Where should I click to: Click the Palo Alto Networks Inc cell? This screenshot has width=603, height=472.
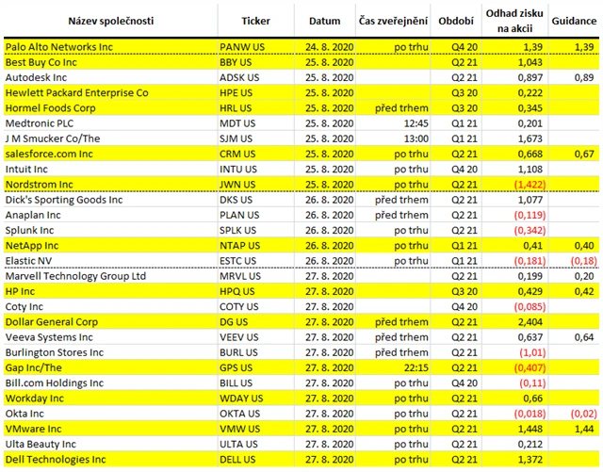point(111,47)
